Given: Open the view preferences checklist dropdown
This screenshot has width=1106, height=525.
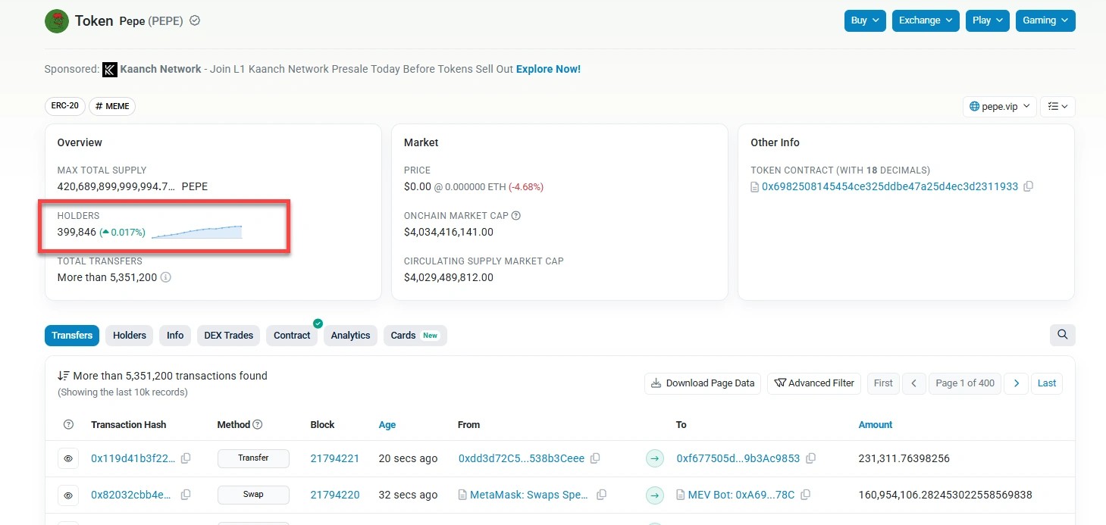Looking at the screenshot, I should (x=1057, y=106).
